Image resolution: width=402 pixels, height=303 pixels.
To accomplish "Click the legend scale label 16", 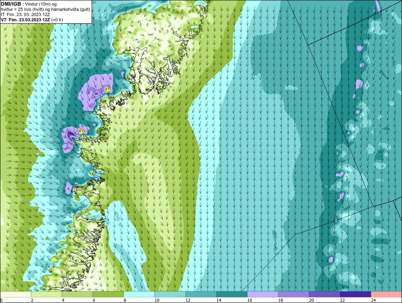I will pos(250,300).
